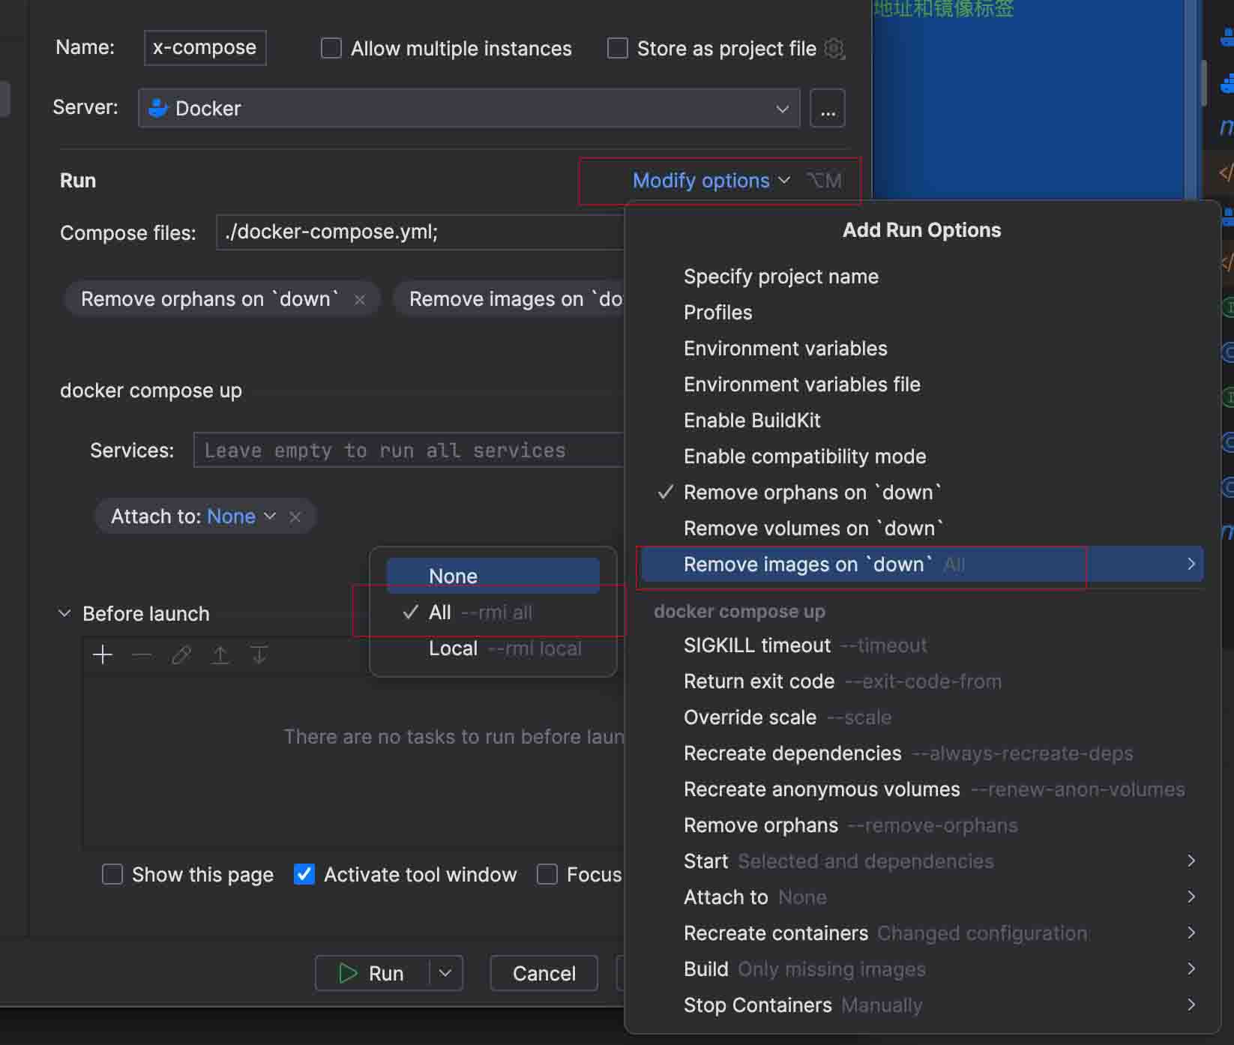Click the minus remove icon in Before launch
Screen dimensions: 1234x1045
click(142, 655)
